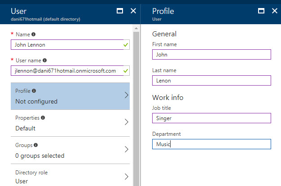
Task: Click the Profile info icon
Action: tap(34, 91)
